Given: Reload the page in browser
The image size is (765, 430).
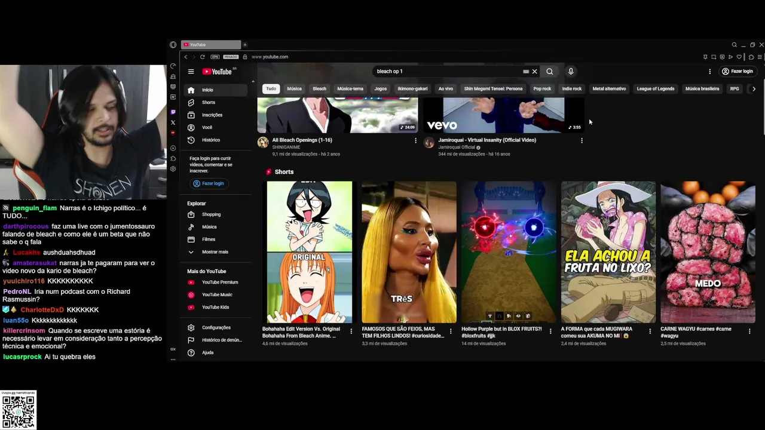Looking at the screenshot, I should point(203,57).
